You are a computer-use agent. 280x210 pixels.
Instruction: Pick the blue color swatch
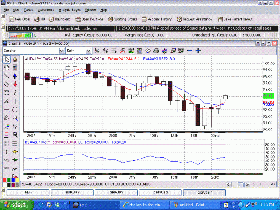tap(13, 180)
